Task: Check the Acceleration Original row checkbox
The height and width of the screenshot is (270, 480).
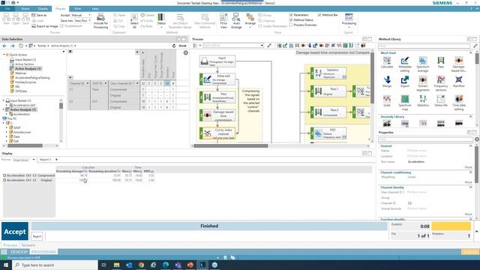Action: [x=4, y=180]
